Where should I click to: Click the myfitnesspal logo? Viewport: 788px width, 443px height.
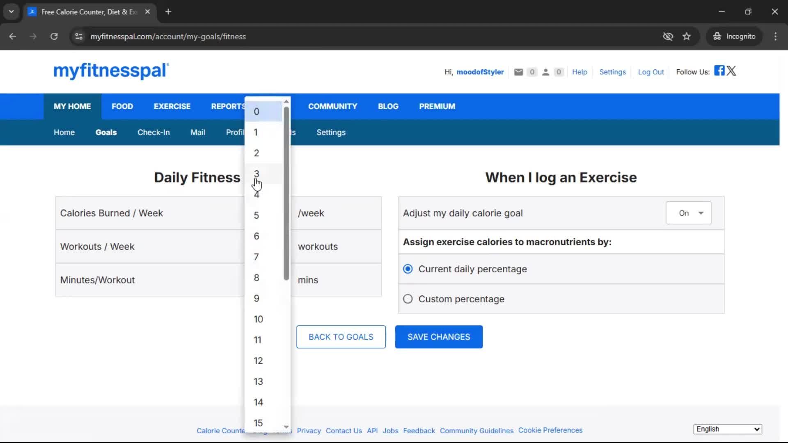pyautogui.click(x=111, y=71)
